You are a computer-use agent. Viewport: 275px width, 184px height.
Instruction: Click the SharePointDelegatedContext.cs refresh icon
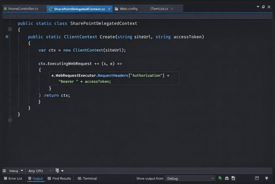[50, 9]
